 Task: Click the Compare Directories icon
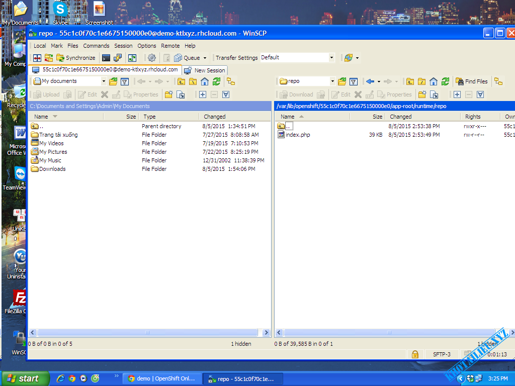(37, 58)
